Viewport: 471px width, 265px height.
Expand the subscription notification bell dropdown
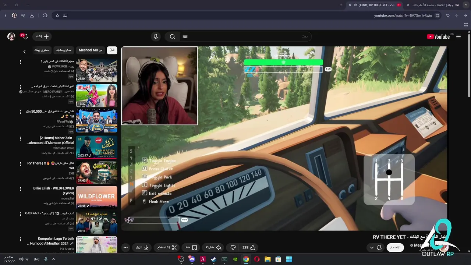tap(375, 247)
